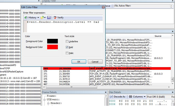Close the left conversations pane
This screenshot has width=175, height=106.
coord(39,1)
